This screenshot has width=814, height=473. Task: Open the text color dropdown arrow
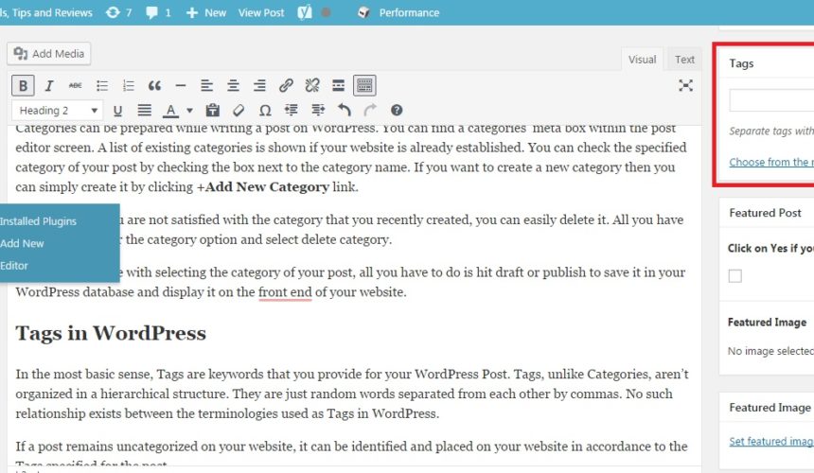pyautogui.click(x=189, y=111)
